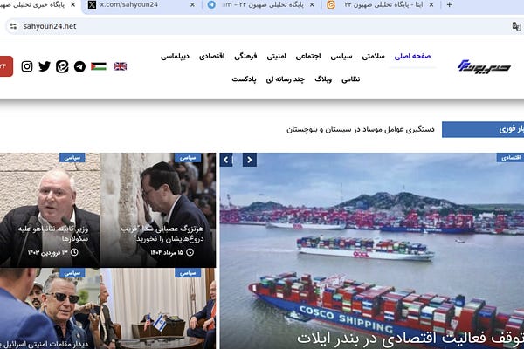Click سیاسی tag on Herzog card

coord(188,158)
